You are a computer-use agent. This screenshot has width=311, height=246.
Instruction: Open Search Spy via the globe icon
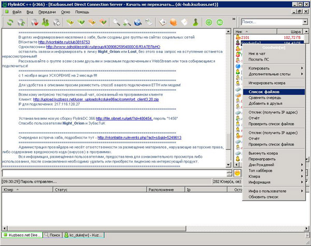point(138,22)
